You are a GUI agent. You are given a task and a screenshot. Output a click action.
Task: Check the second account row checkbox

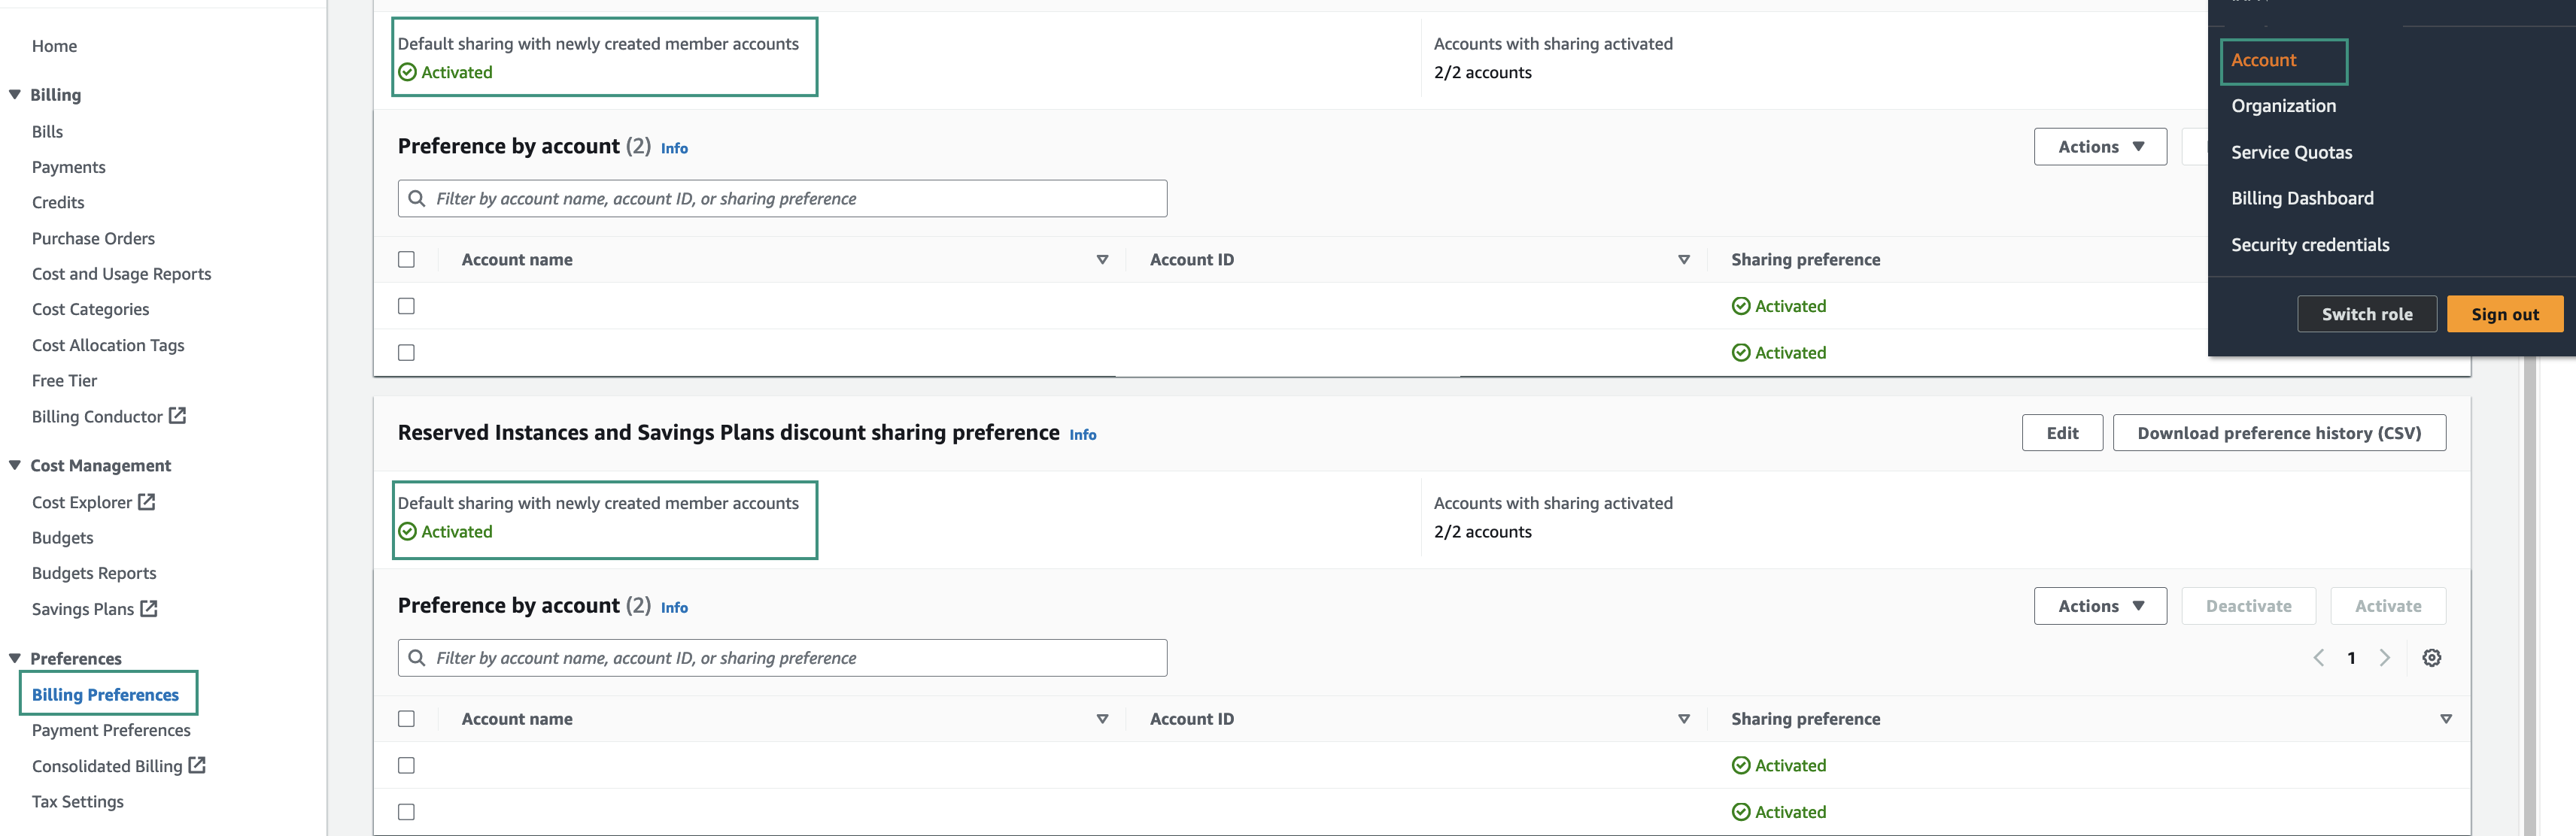[x=406, y=811]
